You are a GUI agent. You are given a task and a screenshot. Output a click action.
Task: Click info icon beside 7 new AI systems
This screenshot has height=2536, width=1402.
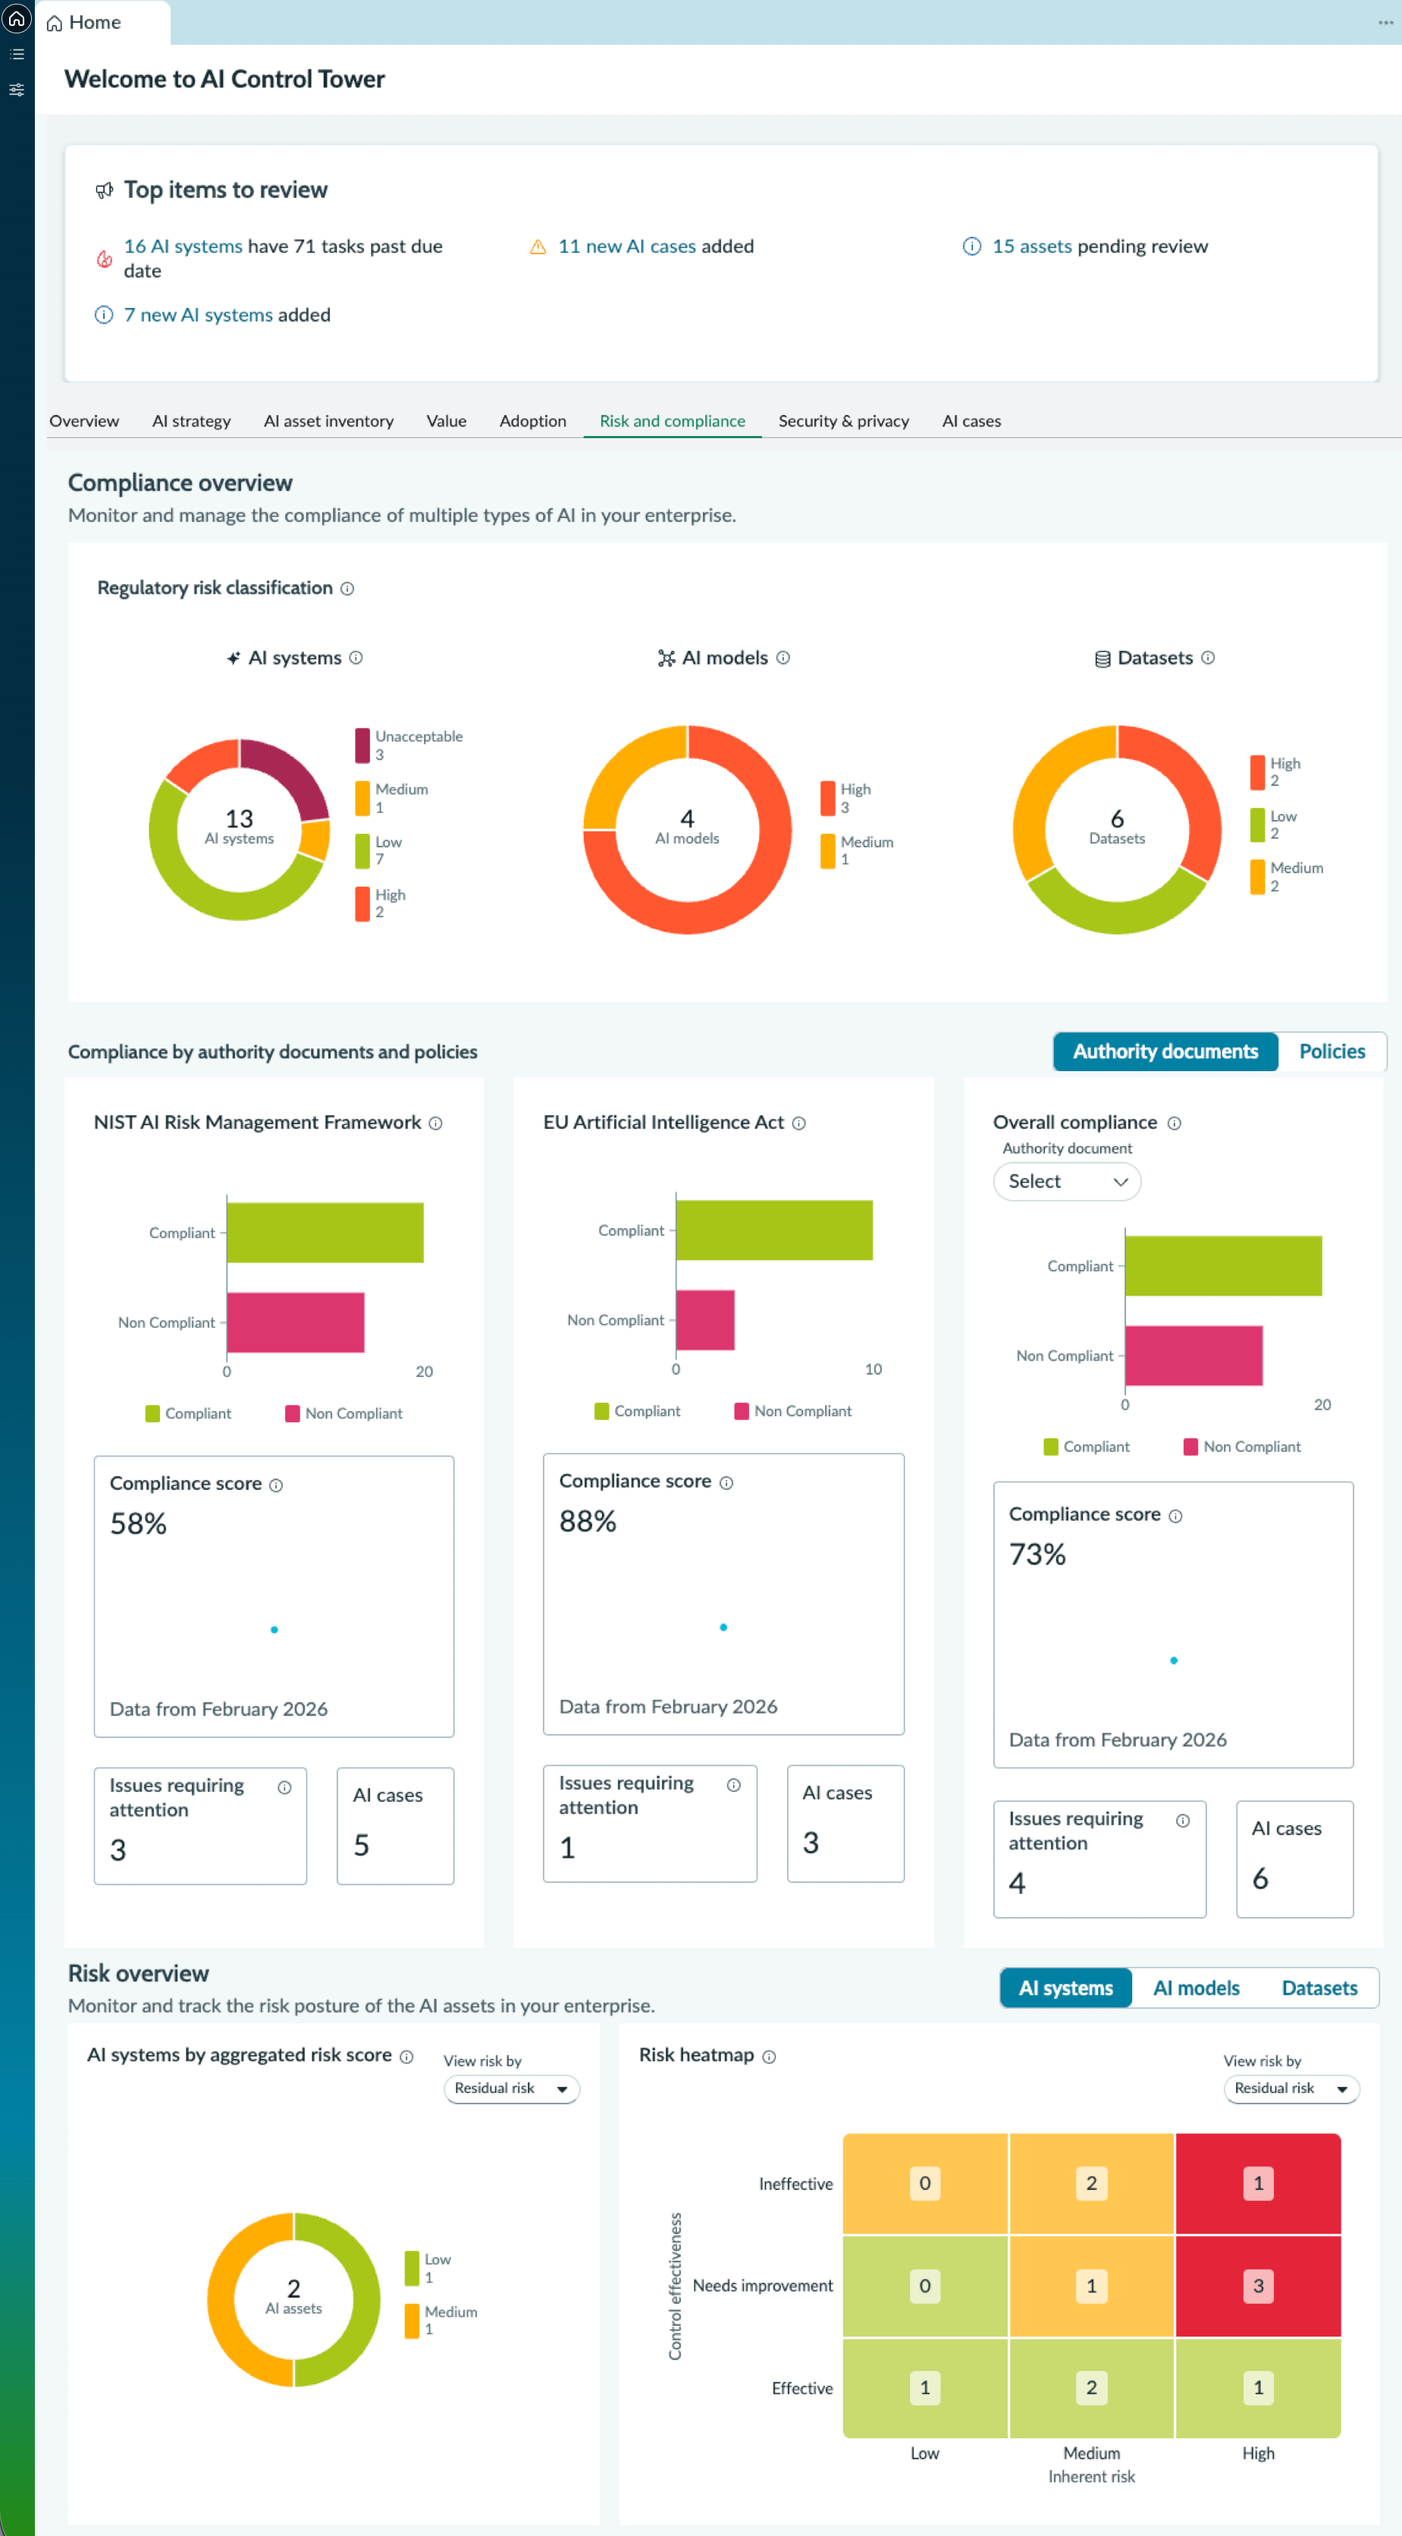pyautogui.click(x=105, y=315)
